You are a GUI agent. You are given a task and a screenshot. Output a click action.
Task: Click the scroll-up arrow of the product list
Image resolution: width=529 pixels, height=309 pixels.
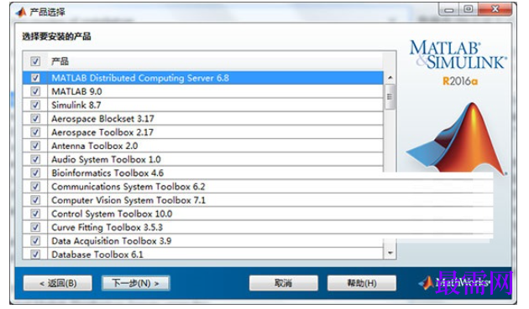click(x=390, y=78)
